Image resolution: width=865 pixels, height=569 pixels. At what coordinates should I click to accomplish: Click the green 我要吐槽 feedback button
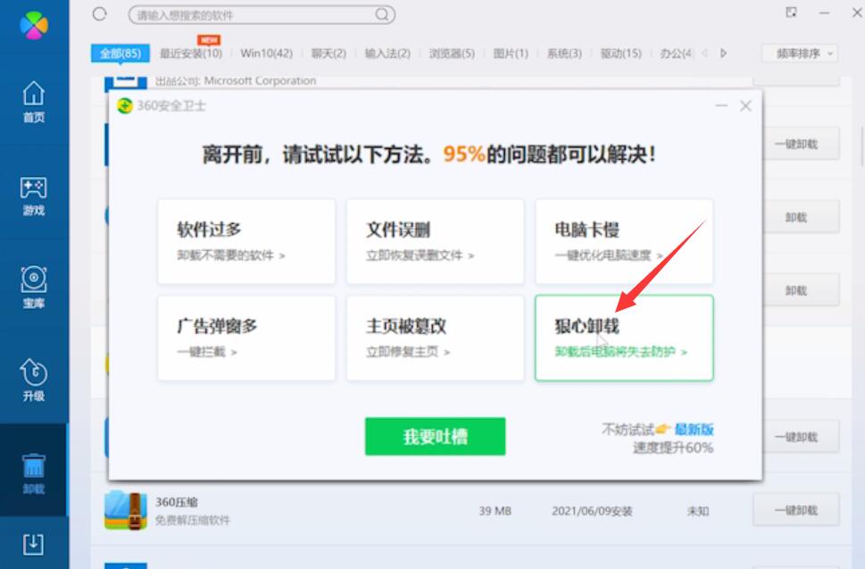(x=436, y=437)
